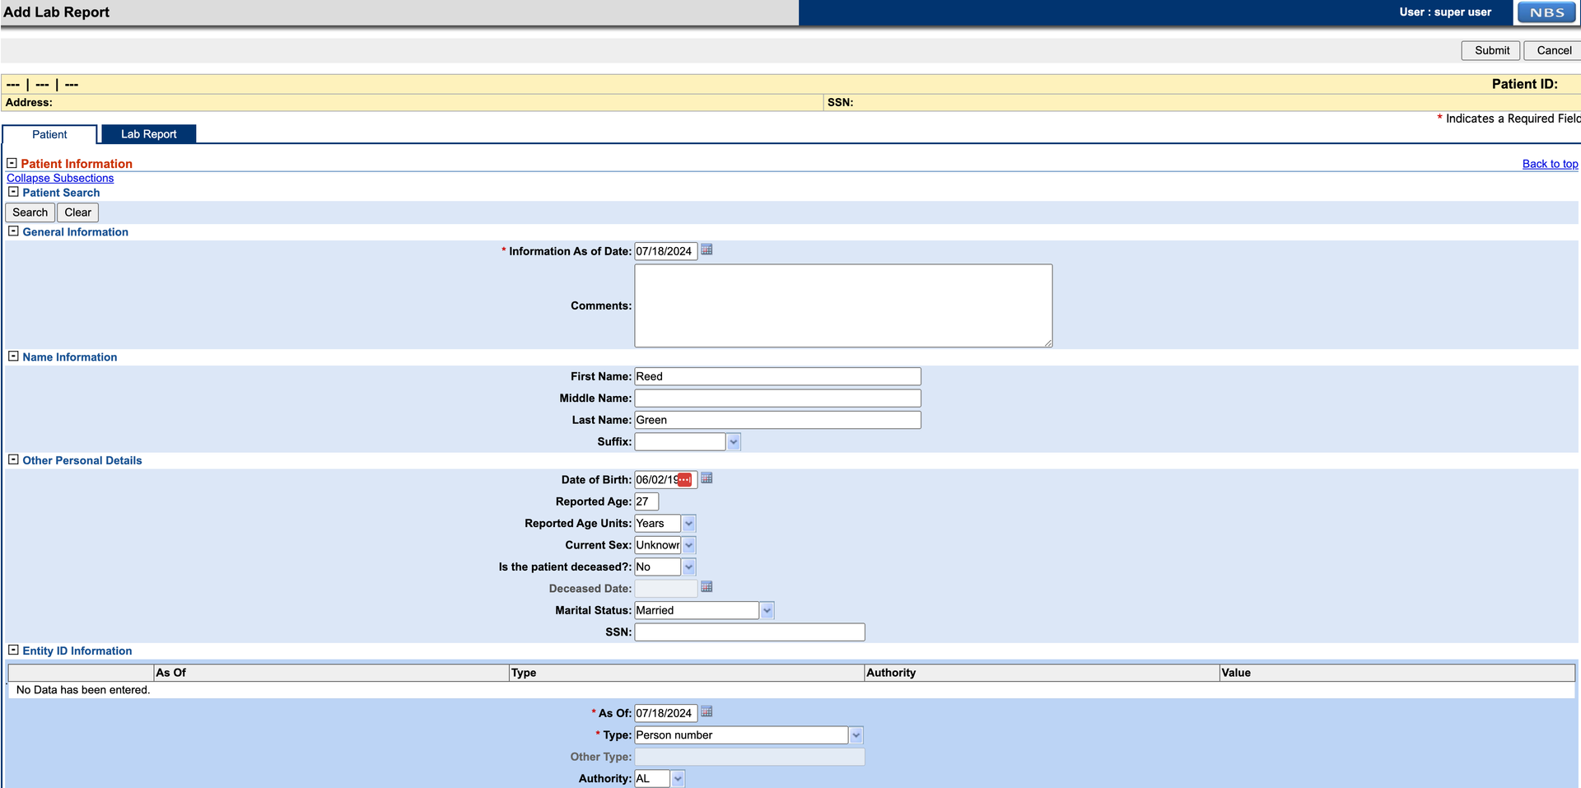Collapse the Other Personal Details section
The height and width of the screenshot is (788, 1581).
click(x=12, y=460)
